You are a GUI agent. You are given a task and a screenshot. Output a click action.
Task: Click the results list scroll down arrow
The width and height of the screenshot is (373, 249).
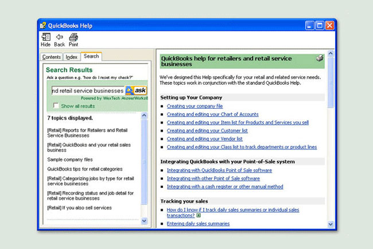coord(144,221)
